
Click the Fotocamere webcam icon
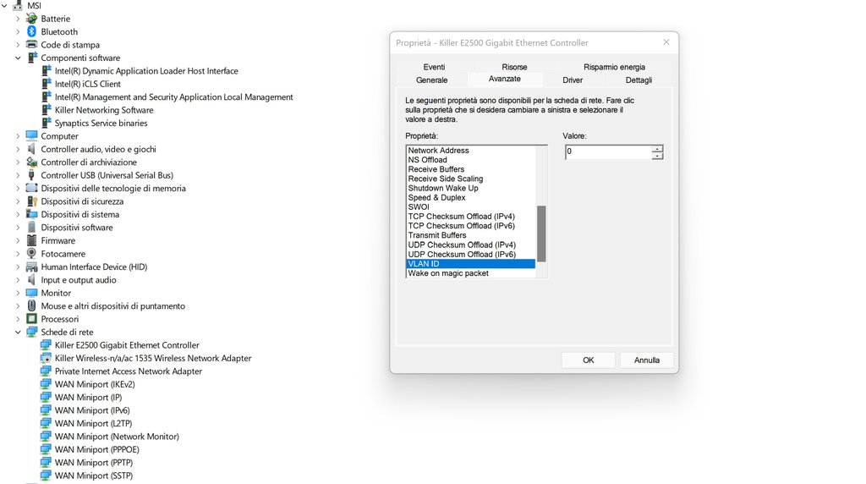[x=31, y=254]
